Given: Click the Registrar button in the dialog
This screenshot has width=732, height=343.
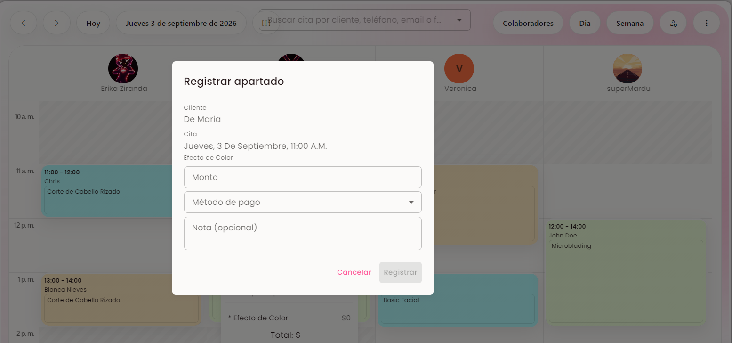Looking at the screenshot, I should tap(401, 272).
